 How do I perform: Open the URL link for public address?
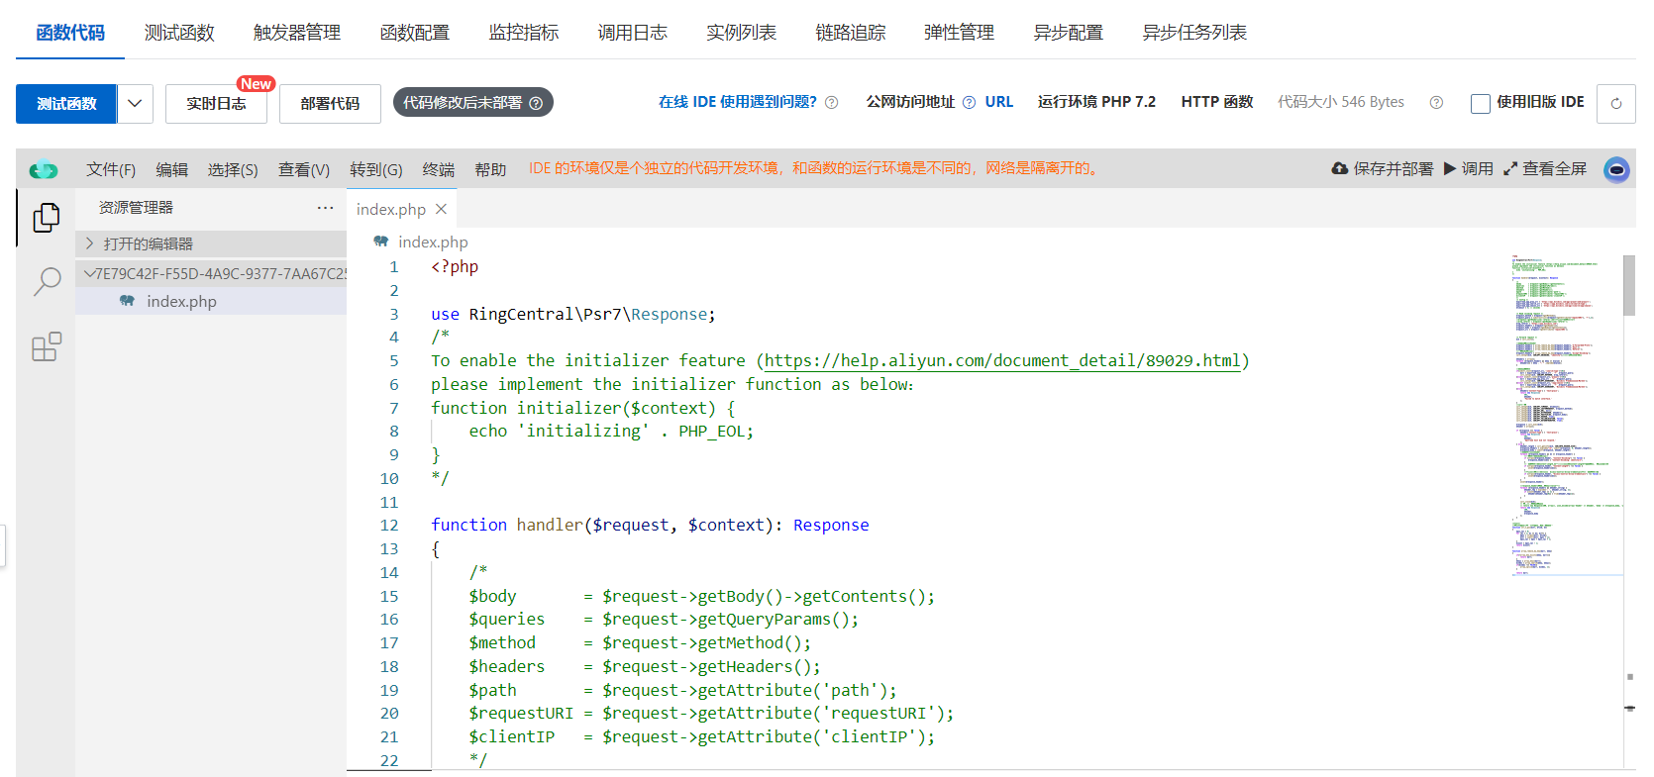coord(999,102)
